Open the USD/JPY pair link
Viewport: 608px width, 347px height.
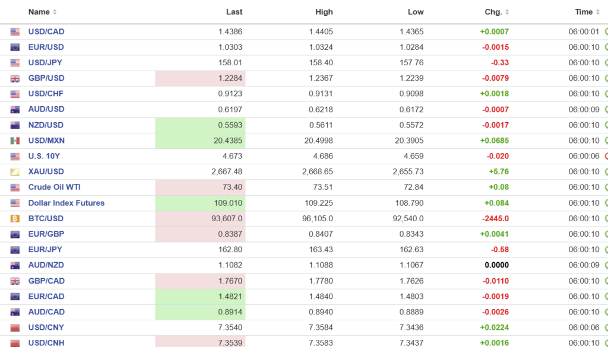[x=46, y=62]
